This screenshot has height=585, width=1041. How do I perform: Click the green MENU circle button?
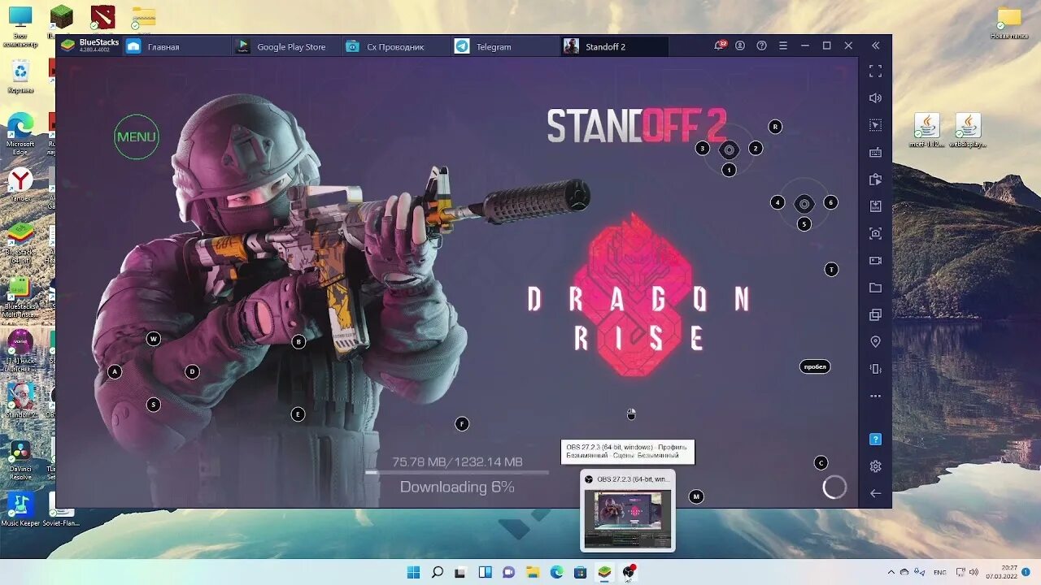(137, 136)
